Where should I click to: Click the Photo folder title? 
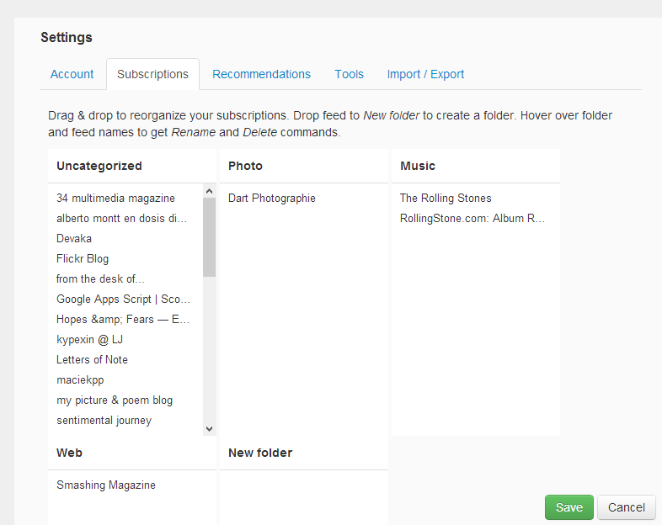[x=245, y=166]
